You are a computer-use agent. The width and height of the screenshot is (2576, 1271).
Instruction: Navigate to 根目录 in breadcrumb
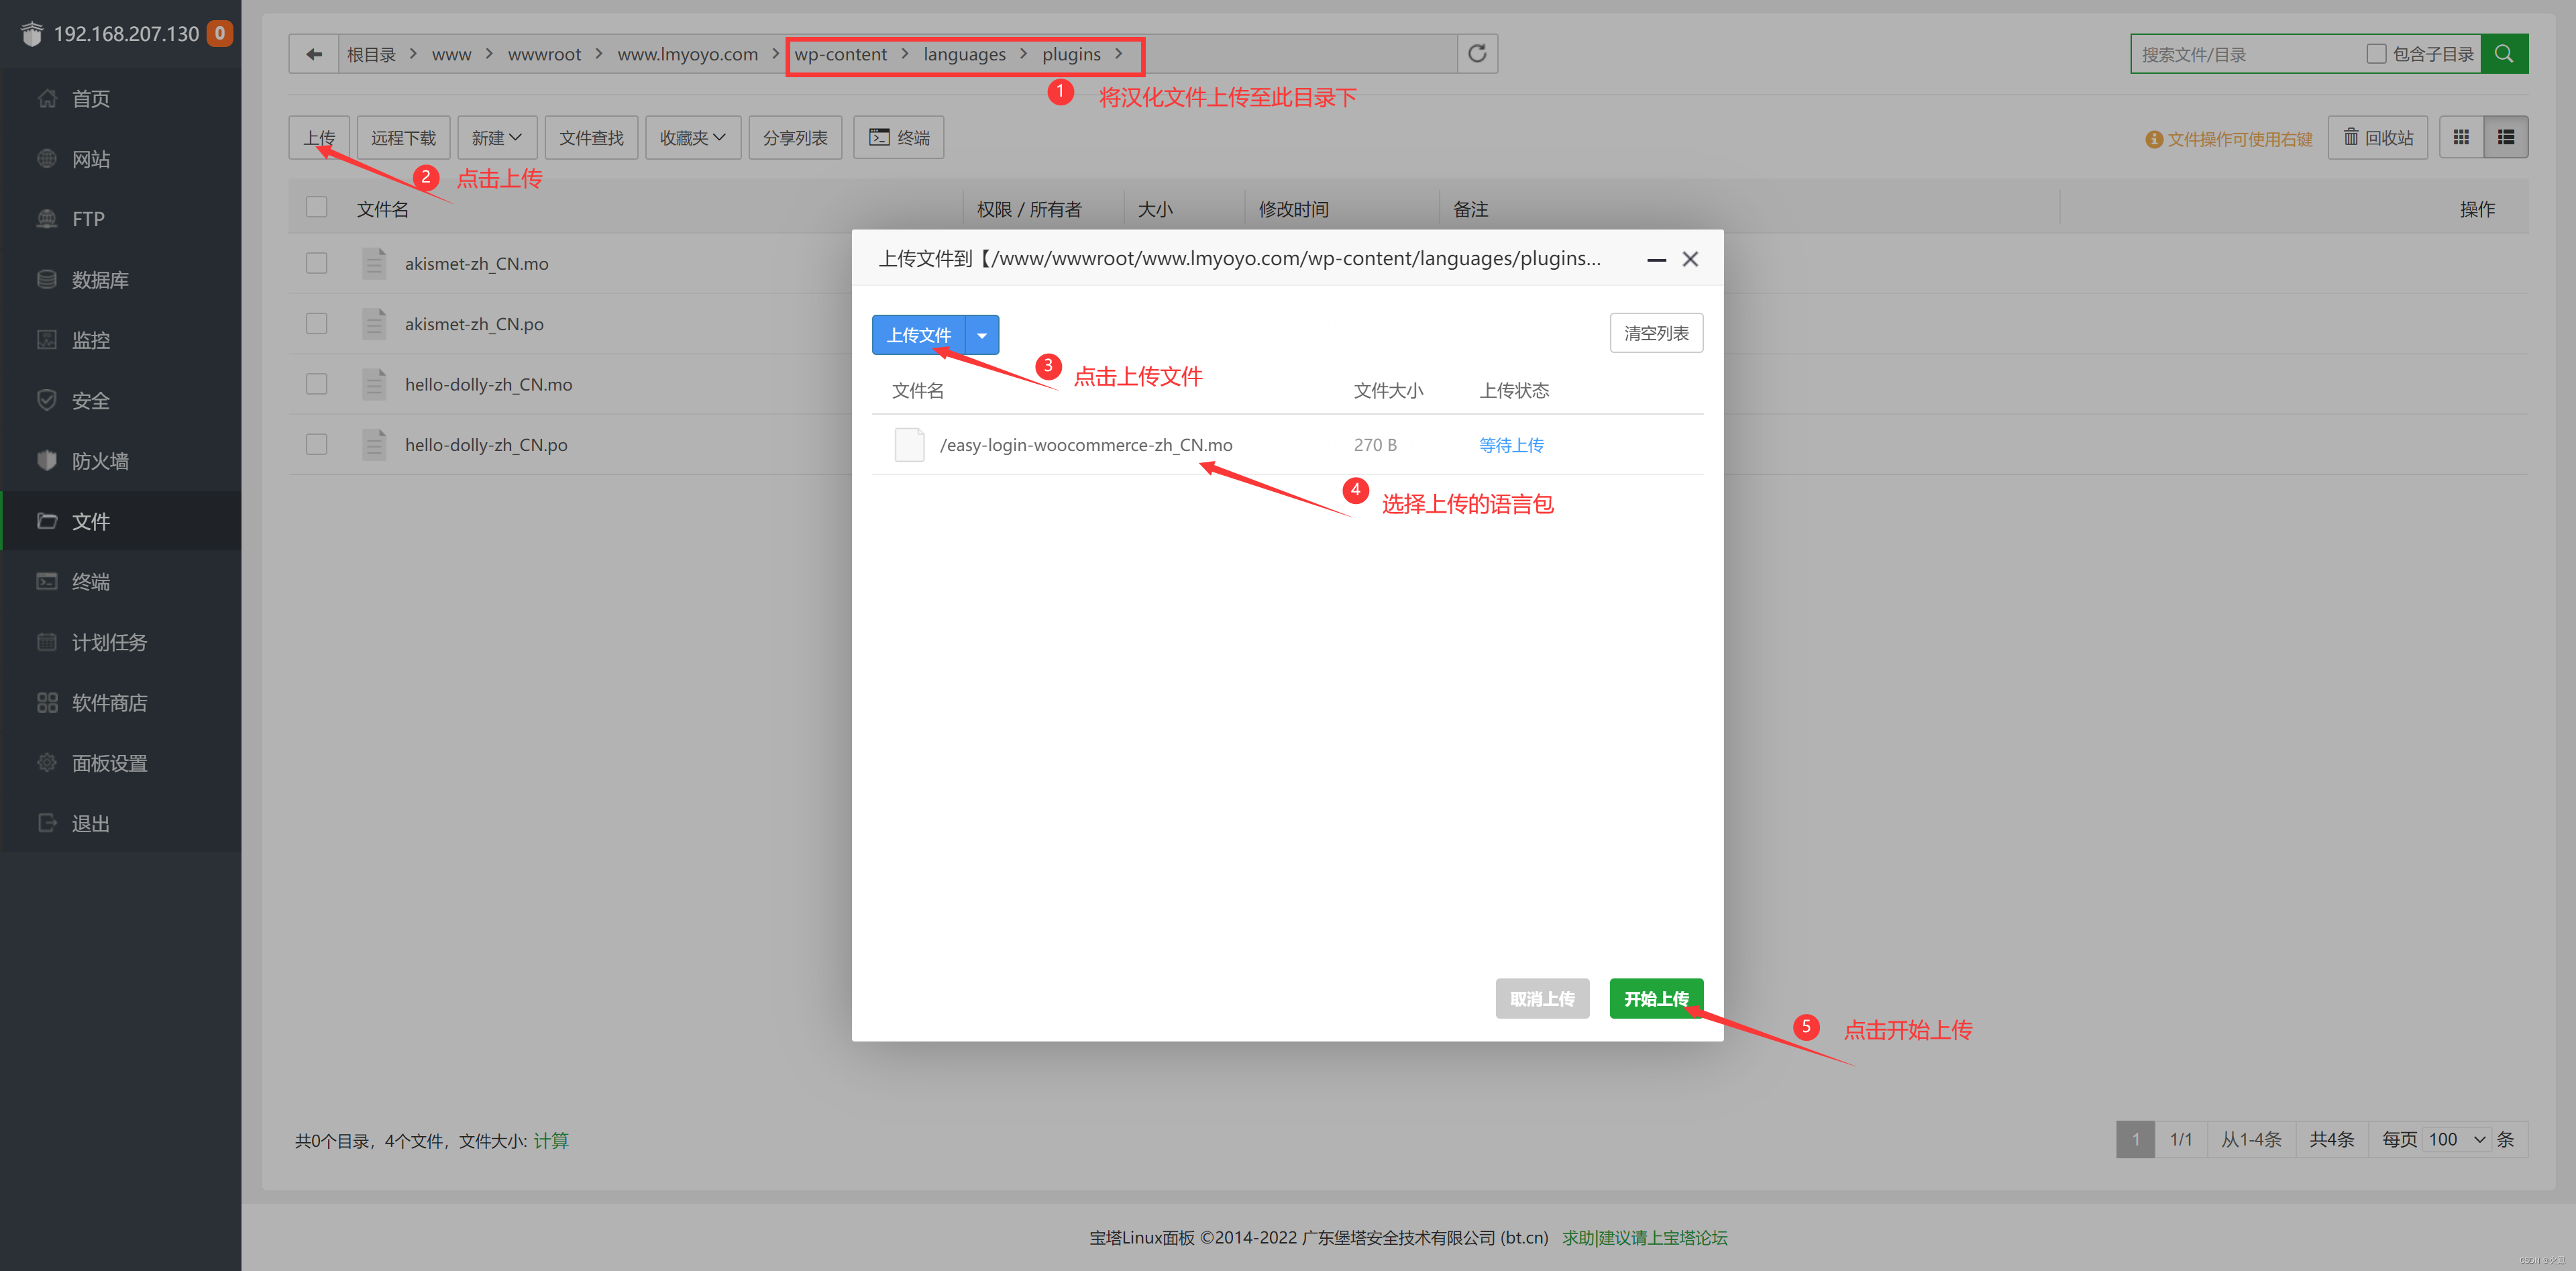coord(371,54)
